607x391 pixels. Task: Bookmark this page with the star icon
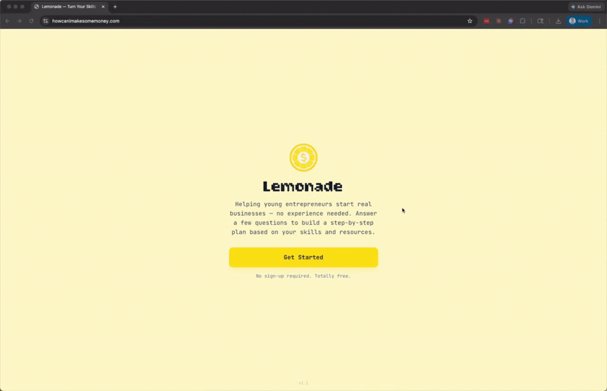pyautogui.click(x=469, y=21)
